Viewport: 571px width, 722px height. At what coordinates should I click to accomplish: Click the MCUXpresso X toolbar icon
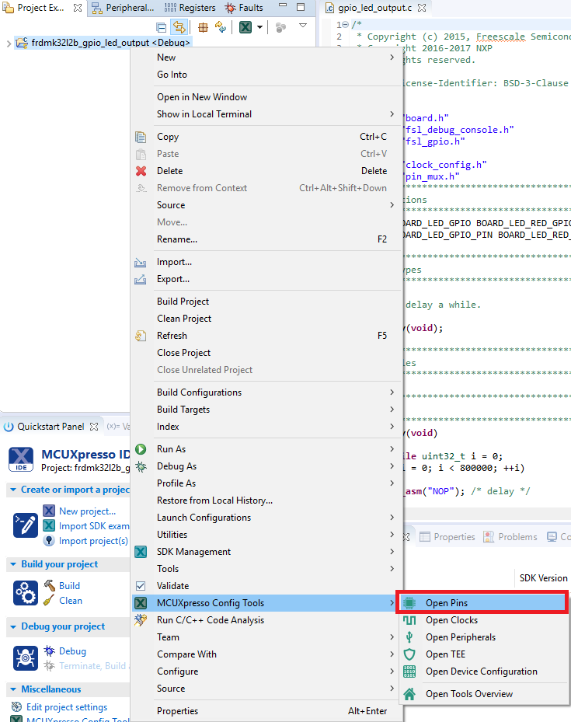[x=245, y=27]
